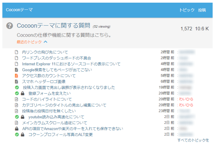Viewport: 215px width, 143px height.
Task: Open Internet Explorer 11 source code topic
Action: (71, 64)
